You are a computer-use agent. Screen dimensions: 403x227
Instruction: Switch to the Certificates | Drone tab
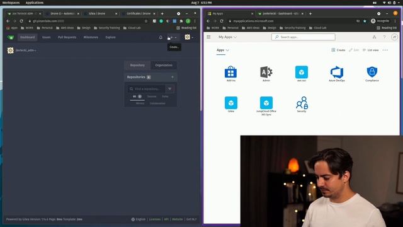pyautogui.click(x=139, y=13)
